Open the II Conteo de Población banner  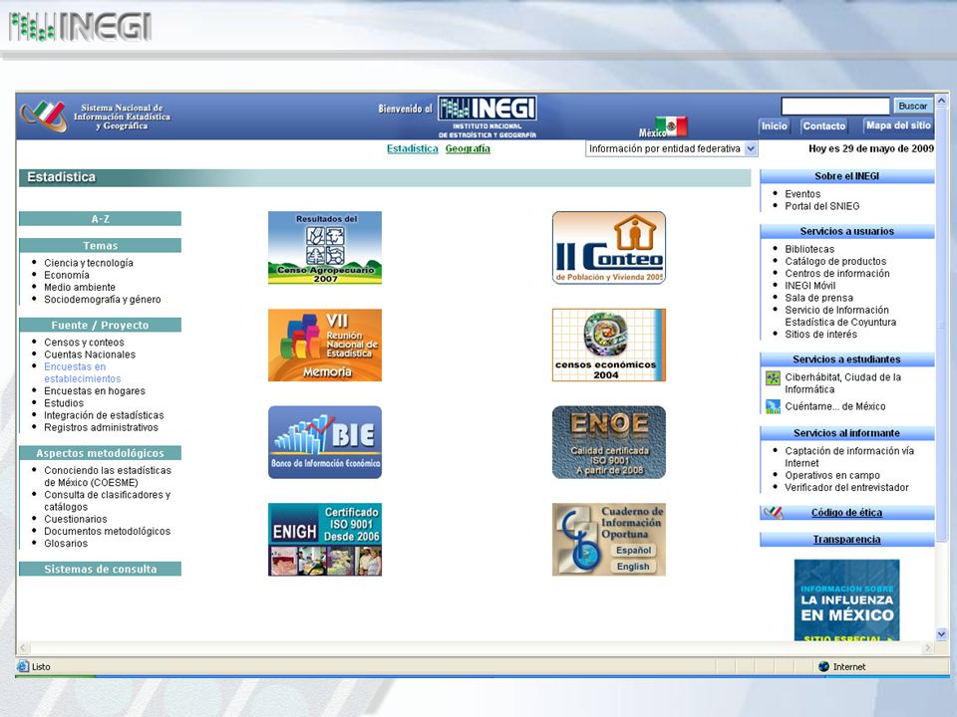(608, 248)
